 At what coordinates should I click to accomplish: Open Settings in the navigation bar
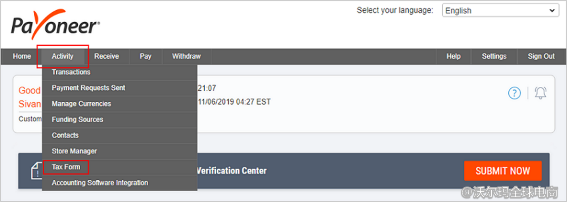click(x=494, y=56)
